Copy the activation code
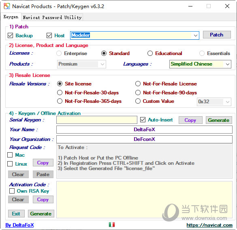 (x=43, y=200)
